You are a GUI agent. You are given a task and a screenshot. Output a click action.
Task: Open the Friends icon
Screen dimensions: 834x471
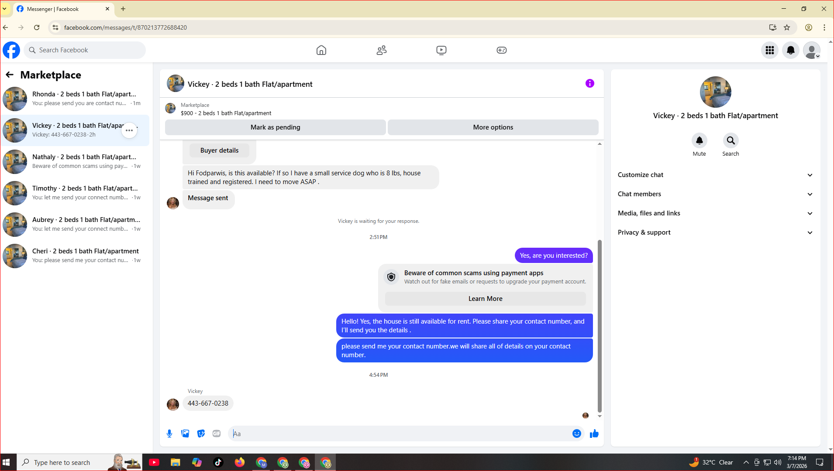click(x=382, y=50)
